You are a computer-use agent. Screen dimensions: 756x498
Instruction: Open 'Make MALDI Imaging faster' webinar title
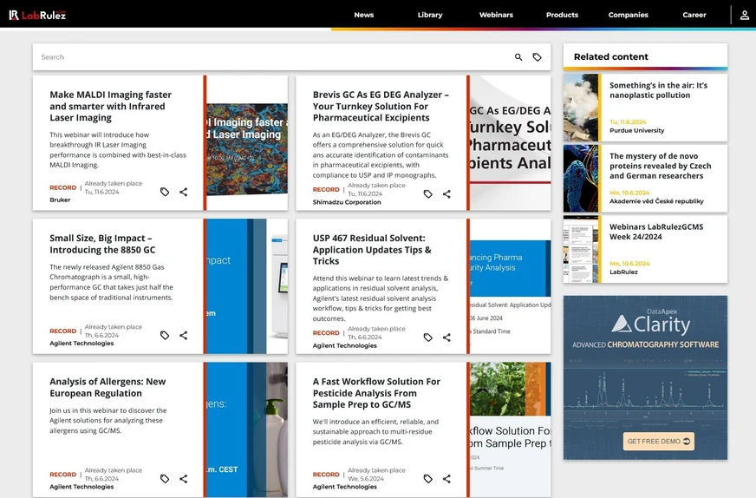pos(110,106)
